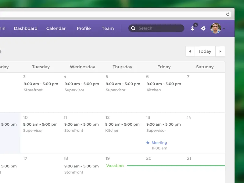Open settings via the gear icon
The height and width of the screenshot is (183, 244).
(203, 28)
